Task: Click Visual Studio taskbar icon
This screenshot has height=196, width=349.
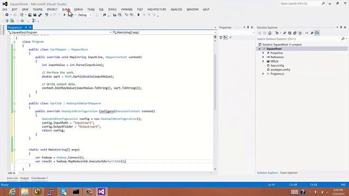Action: pos(101,192)
